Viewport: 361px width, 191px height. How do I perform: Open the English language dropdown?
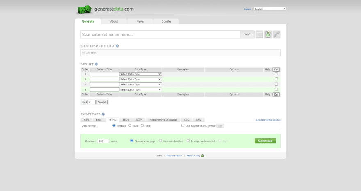point(270,9)
